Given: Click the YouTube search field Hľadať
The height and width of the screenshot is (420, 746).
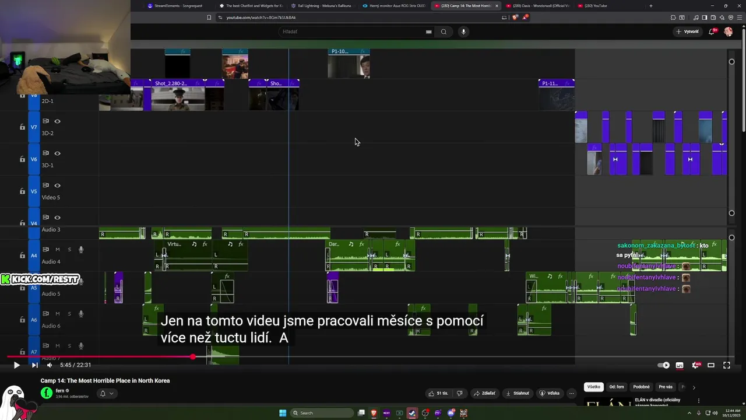Looking at the screenshot, I should 353,32.
